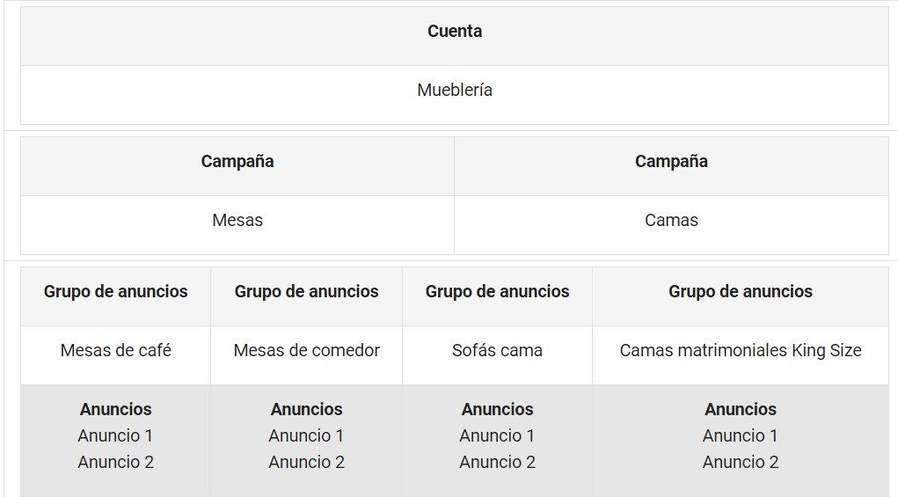The image size is (898, 497).
Task: Select the Camas campaign cell
Action: 671,221
